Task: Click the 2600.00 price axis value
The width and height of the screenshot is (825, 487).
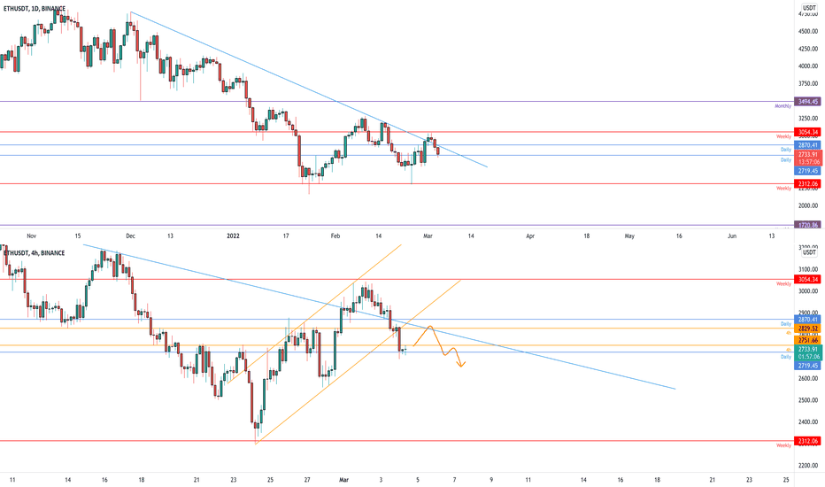Action: (x=808, y=379)
